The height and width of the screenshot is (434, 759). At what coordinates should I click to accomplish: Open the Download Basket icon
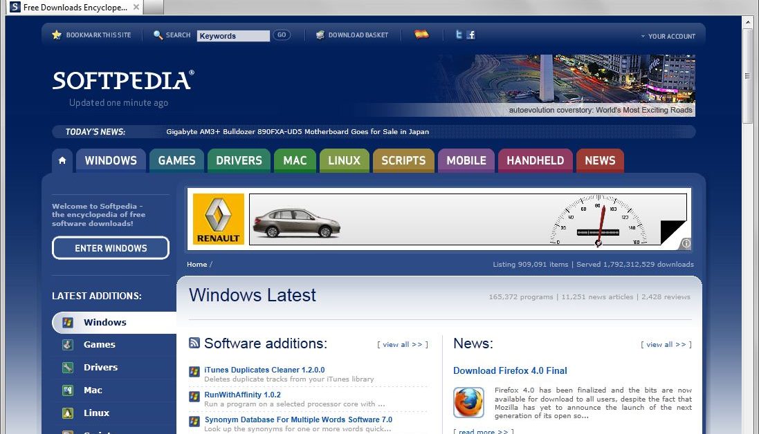pyautogui.click(x=320, y=35)
